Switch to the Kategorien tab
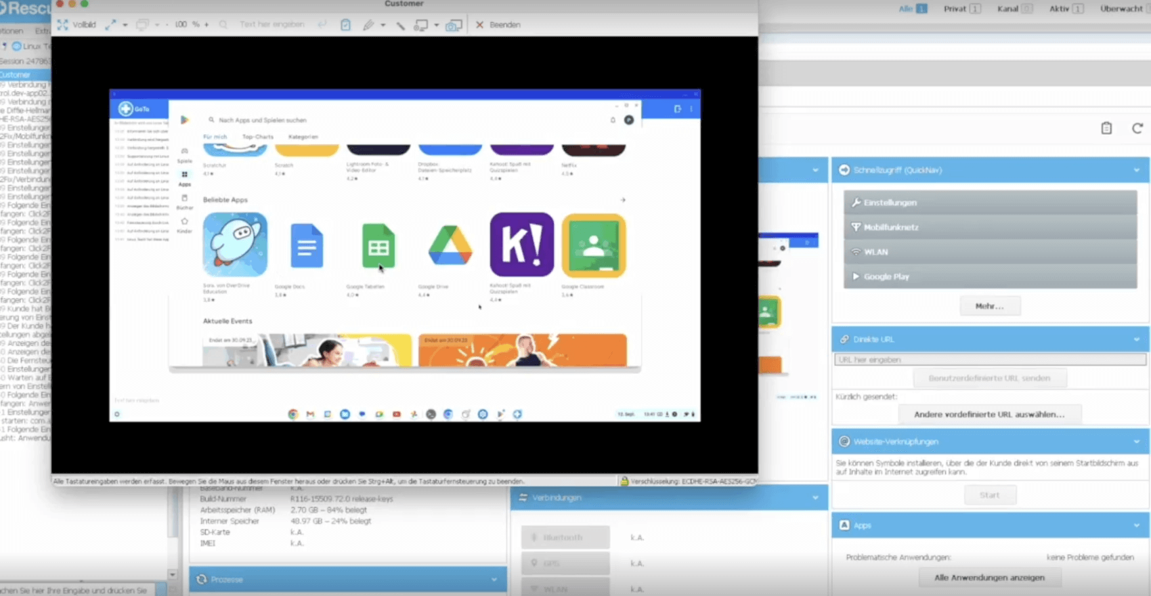Screen dimensions: 1151x596 pyautogui.click(x=303, y=137)
